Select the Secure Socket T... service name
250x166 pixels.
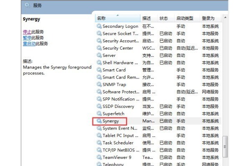point(120,34)
